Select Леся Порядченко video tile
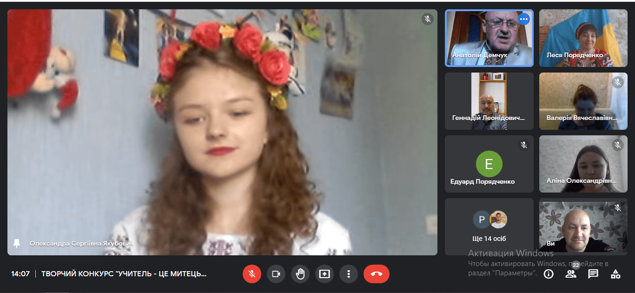This screenshot has width=635, height=293. (x=583, y=38)
